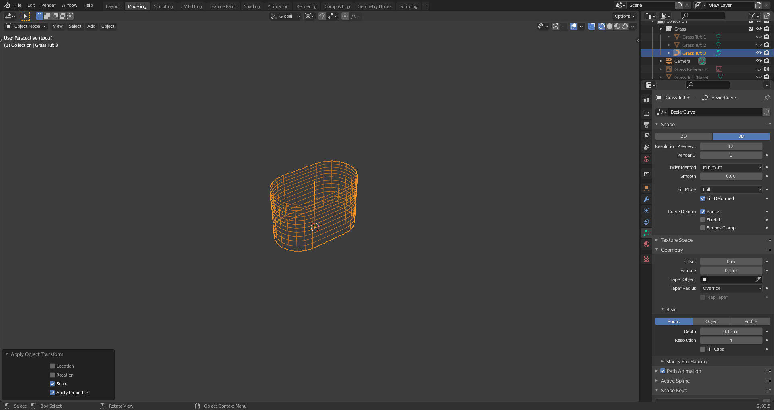Open the Fill Mode dropdown
774x410 pixels.
[731, 189]
